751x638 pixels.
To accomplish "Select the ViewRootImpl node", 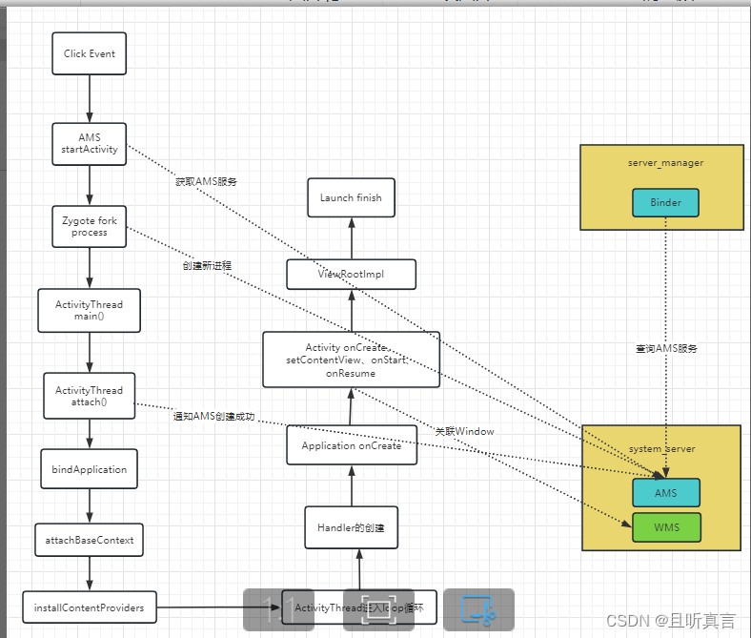I will click(x=351, y=275).
